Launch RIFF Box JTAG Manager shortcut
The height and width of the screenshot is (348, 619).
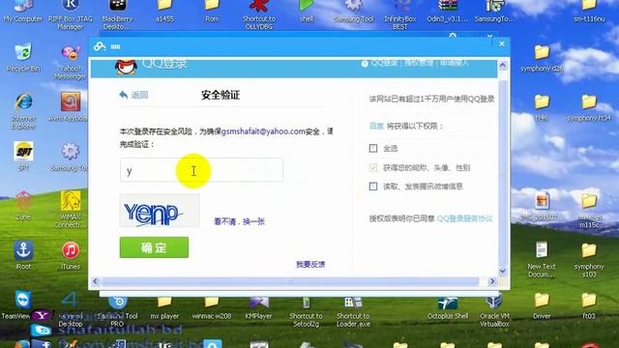click(x=71, y=15)
